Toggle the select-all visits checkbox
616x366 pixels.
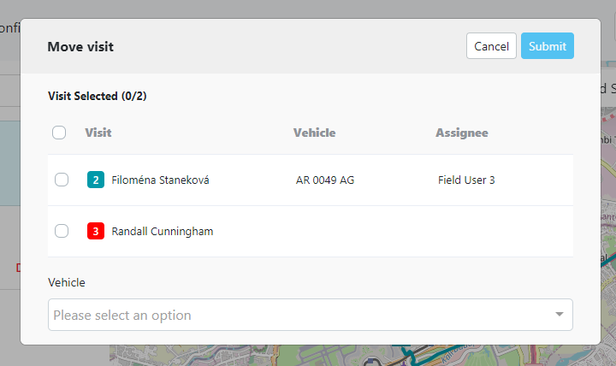click(59, 133)
